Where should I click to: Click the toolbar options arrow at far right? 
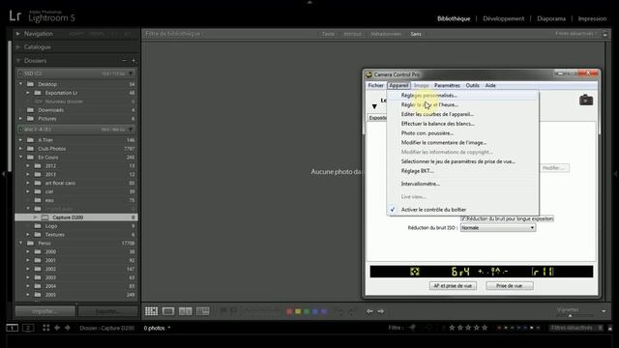pyautogui.click(x=604, y=311)
